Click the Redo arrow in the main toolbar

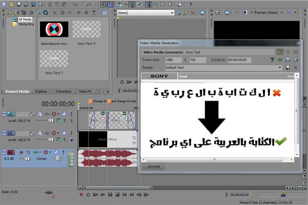[x=89, y=4]
